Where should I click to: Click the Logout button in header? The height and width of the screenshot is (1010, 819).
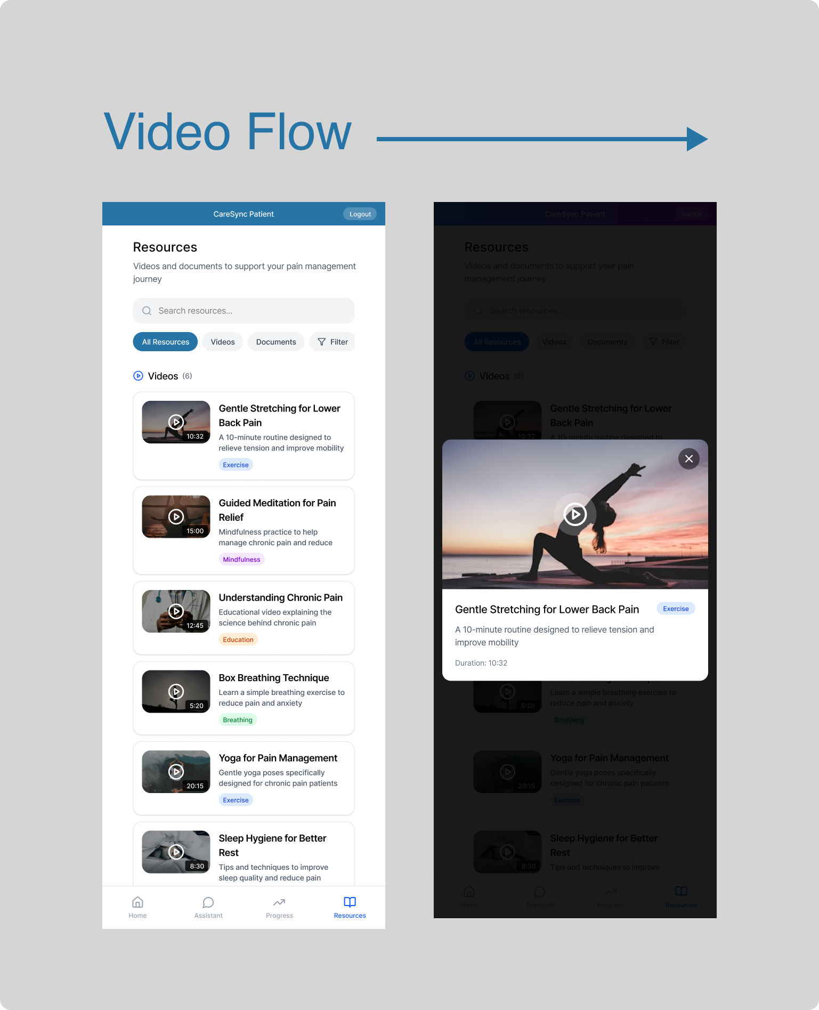pos(360,214)
